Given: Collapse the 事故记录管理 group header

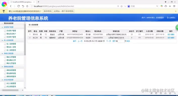Looking at the screenshot, I should (x=9, y=54).
